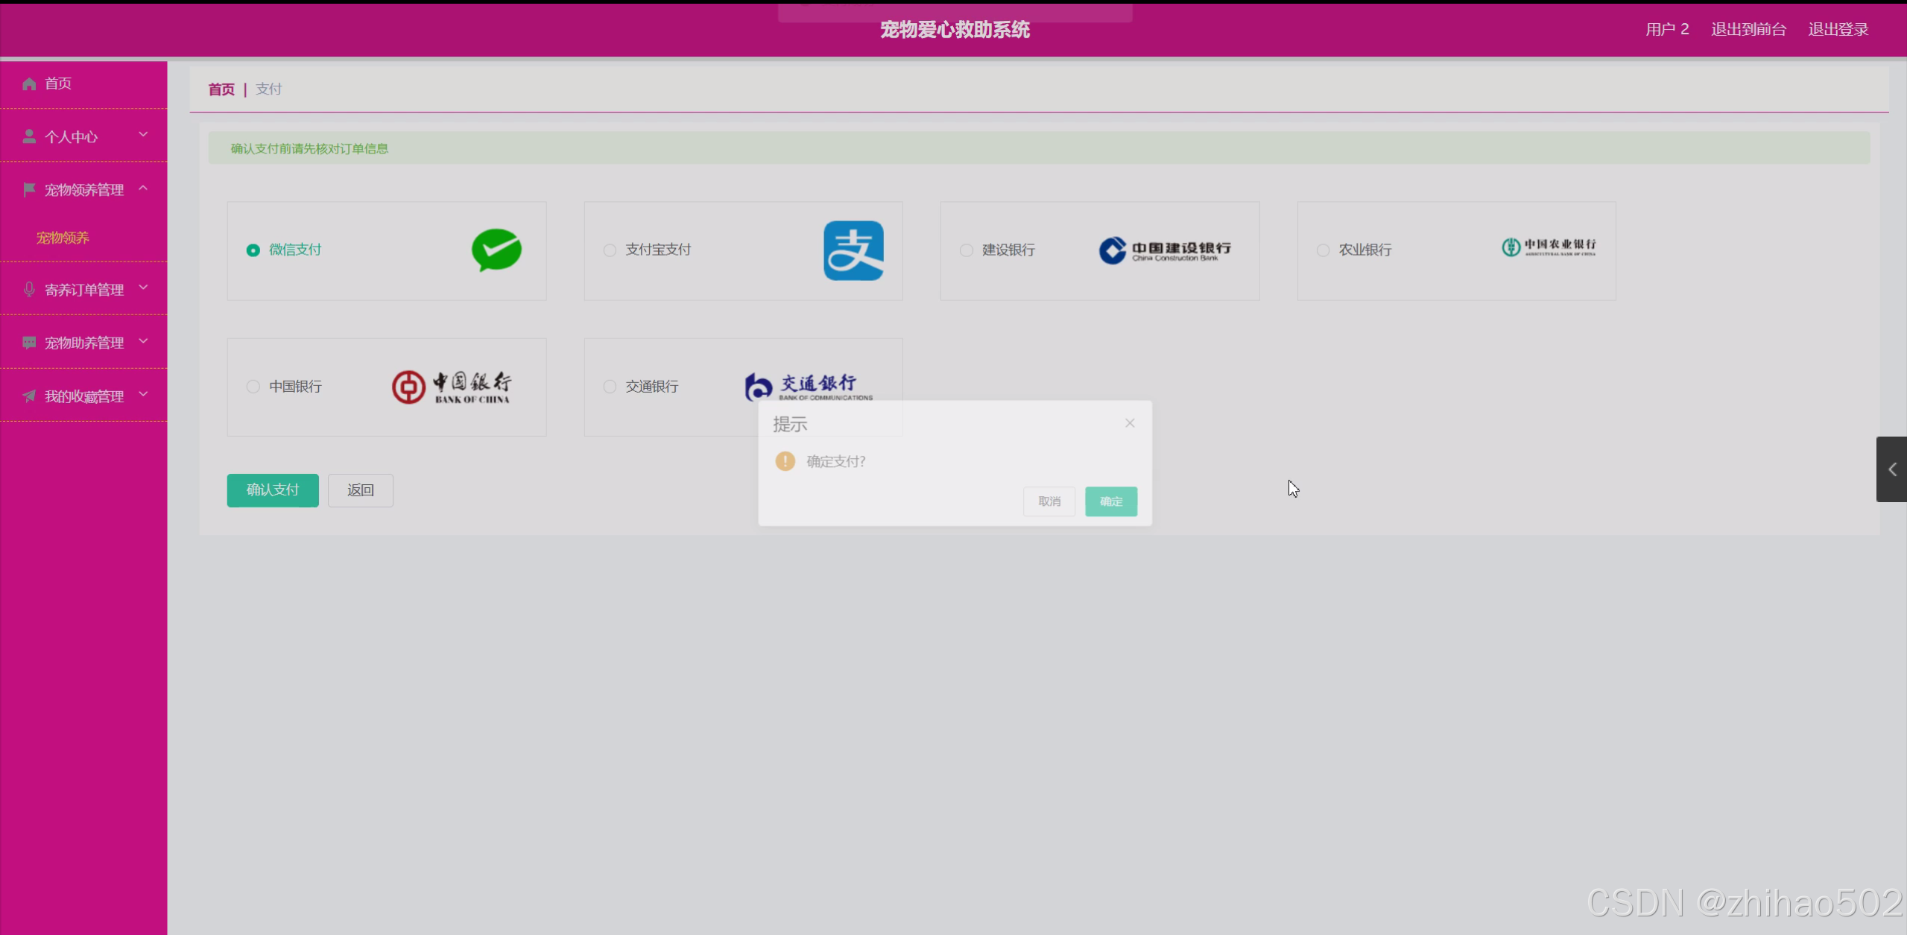This screenshot has width=1907, height=935.
Task: Click the Alipay blue logo icon
Action: tap(853, 250)
